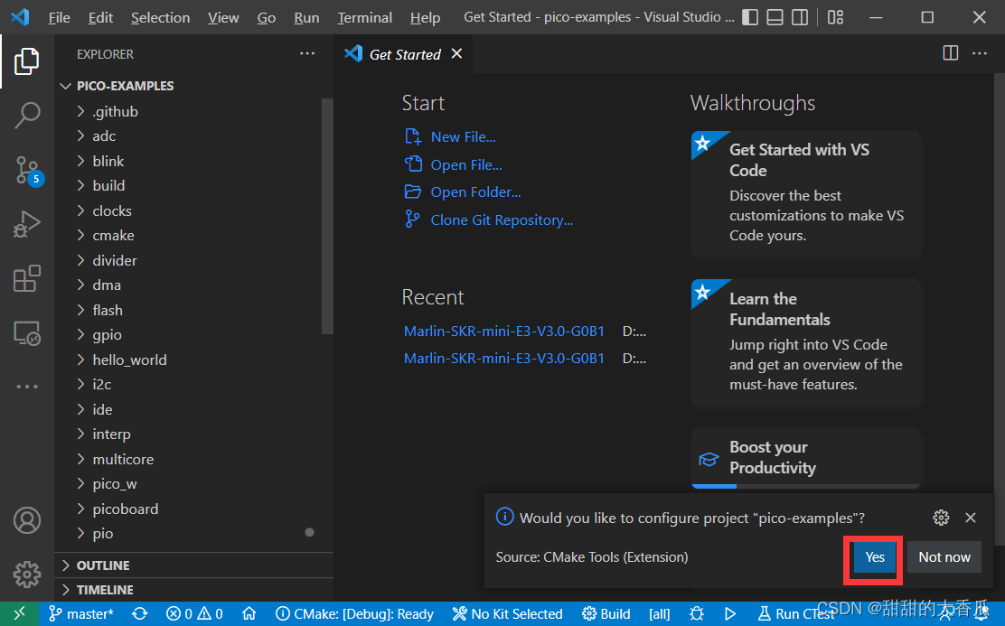Click the Explorer file tree scrollbar

pos(327,217)
